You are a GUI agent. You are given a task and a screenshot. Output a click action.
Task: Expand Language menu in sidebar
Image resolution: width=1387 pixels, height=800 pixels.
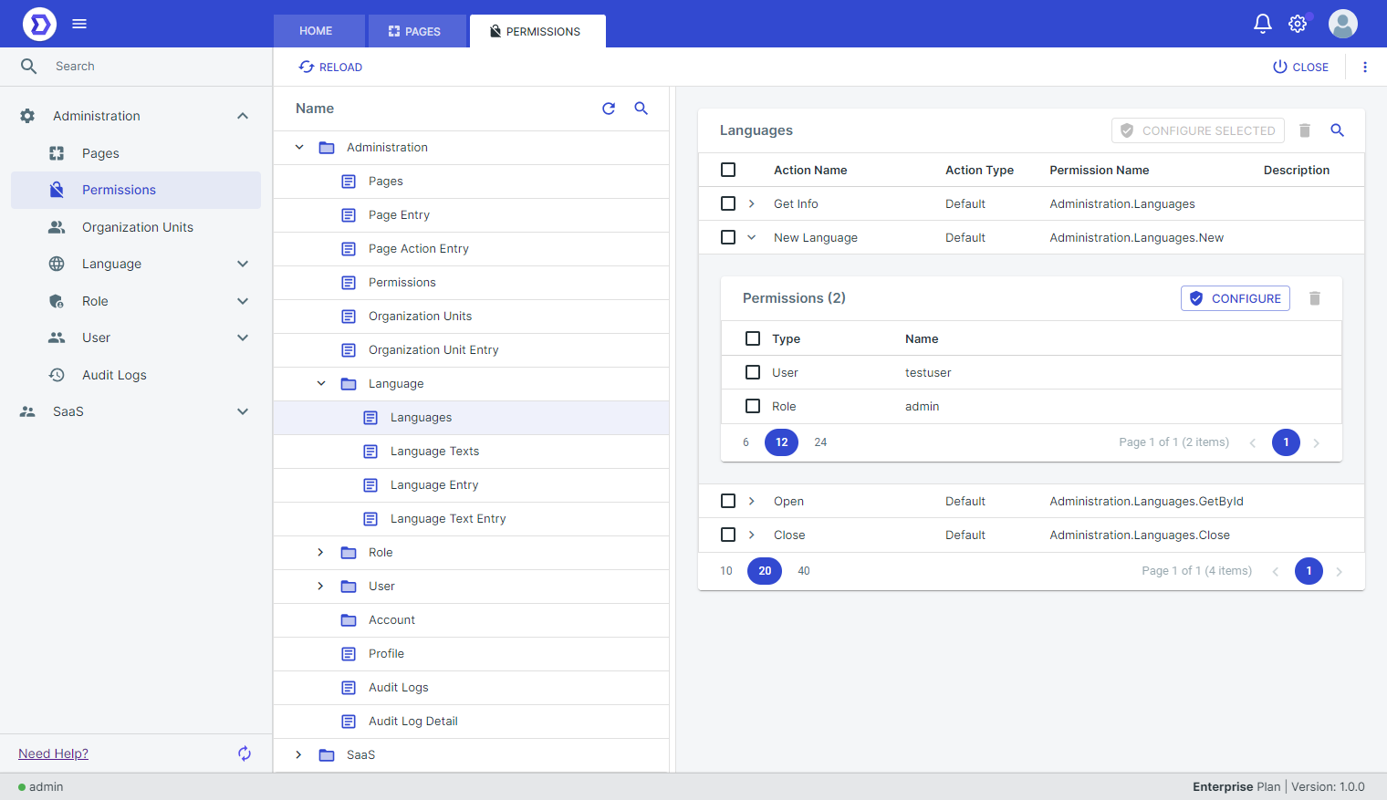pos(243,264)
